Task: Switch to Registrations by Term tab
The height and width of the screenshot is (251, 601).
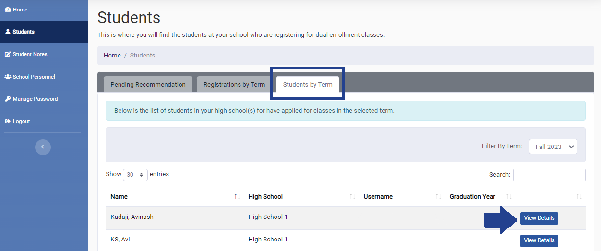Action: pos(234,84)
